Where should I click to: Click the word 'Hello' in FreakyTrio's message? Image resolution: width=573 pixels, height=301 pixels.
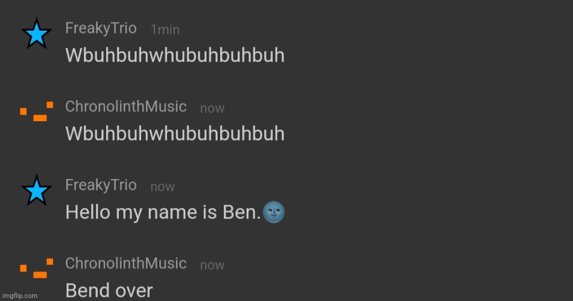coord(87,212)
